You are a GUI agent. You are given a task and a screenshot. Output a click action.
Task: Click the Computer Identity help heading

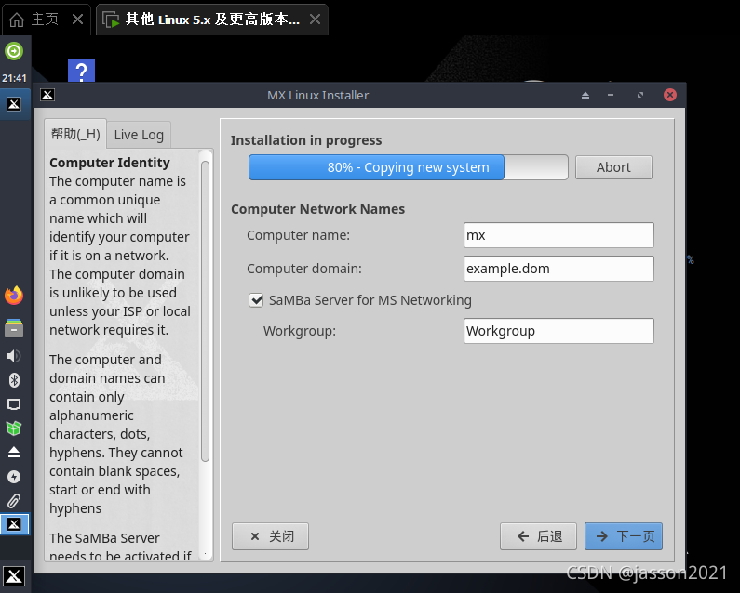[110, 163]
